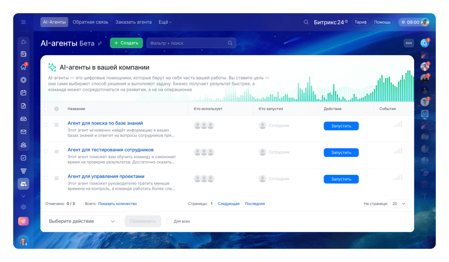Open the hamburger menu in sidebar

tap(24, 22)
